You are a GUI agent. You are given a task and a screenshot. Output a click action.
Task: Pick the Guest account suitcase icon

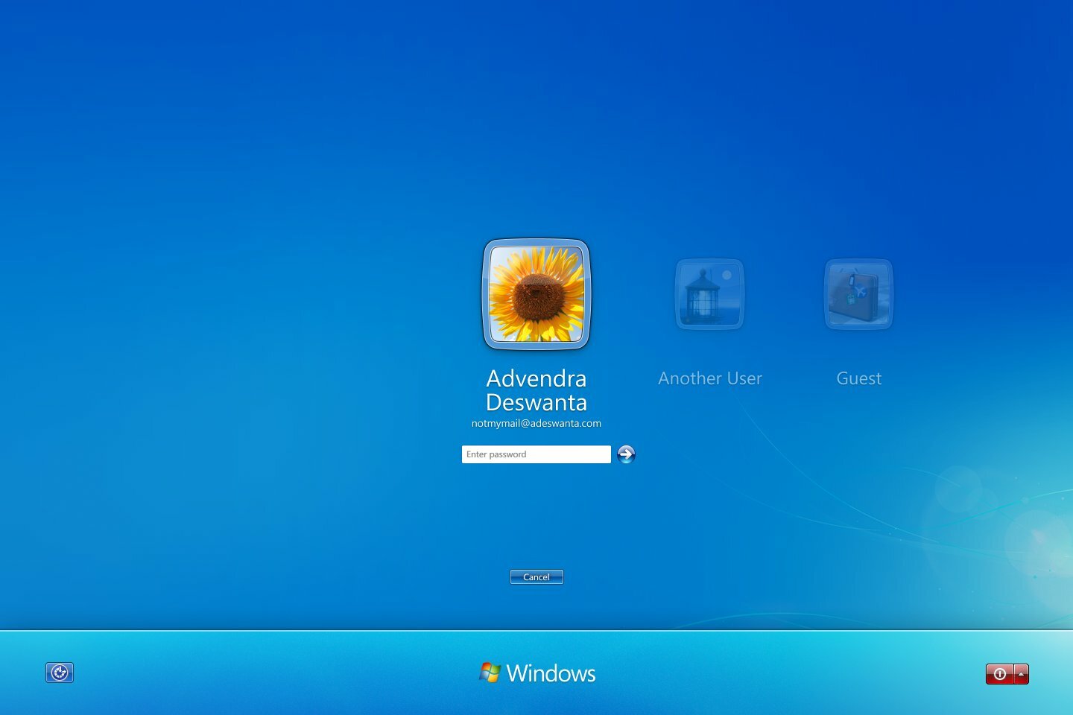pos(858,294)
